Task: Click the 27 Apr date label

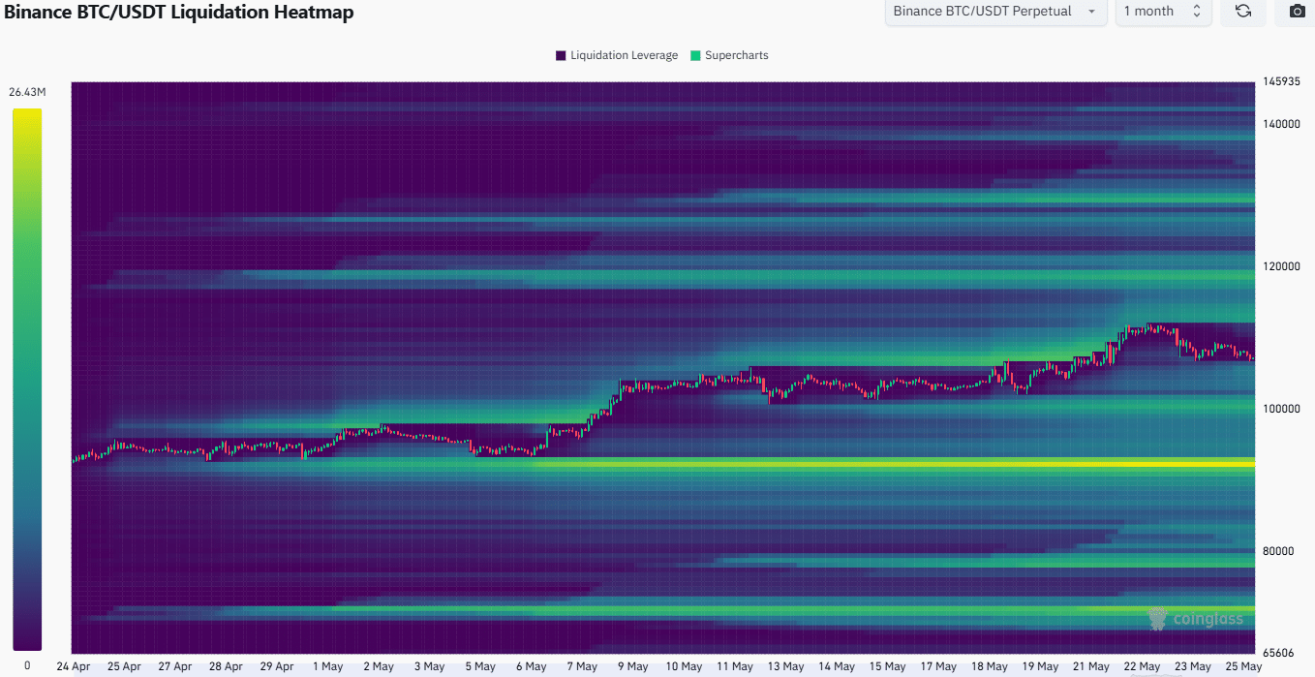Action: [175, 666]
